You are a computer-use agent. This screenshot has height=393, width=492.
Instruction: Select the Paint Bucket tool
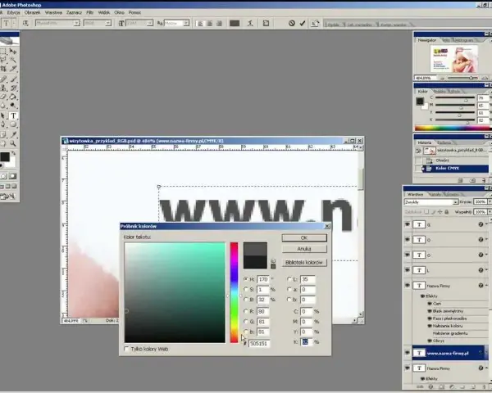tap(13, 97)
